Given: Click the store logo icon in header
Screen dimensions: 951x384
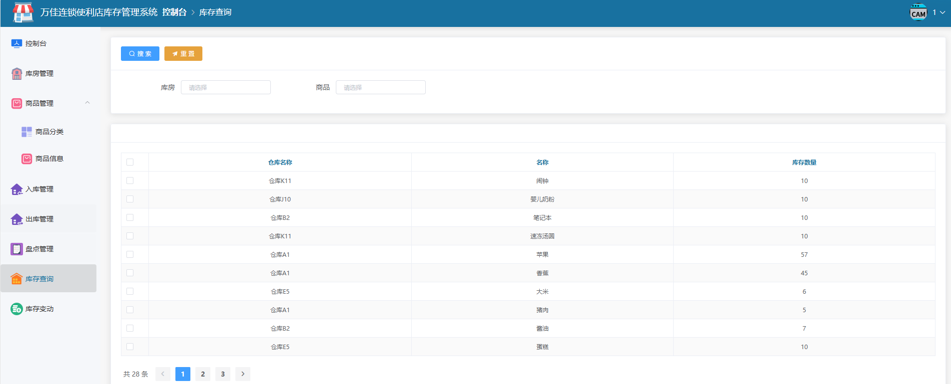Looking at the screenshot, I should [23, 12].
